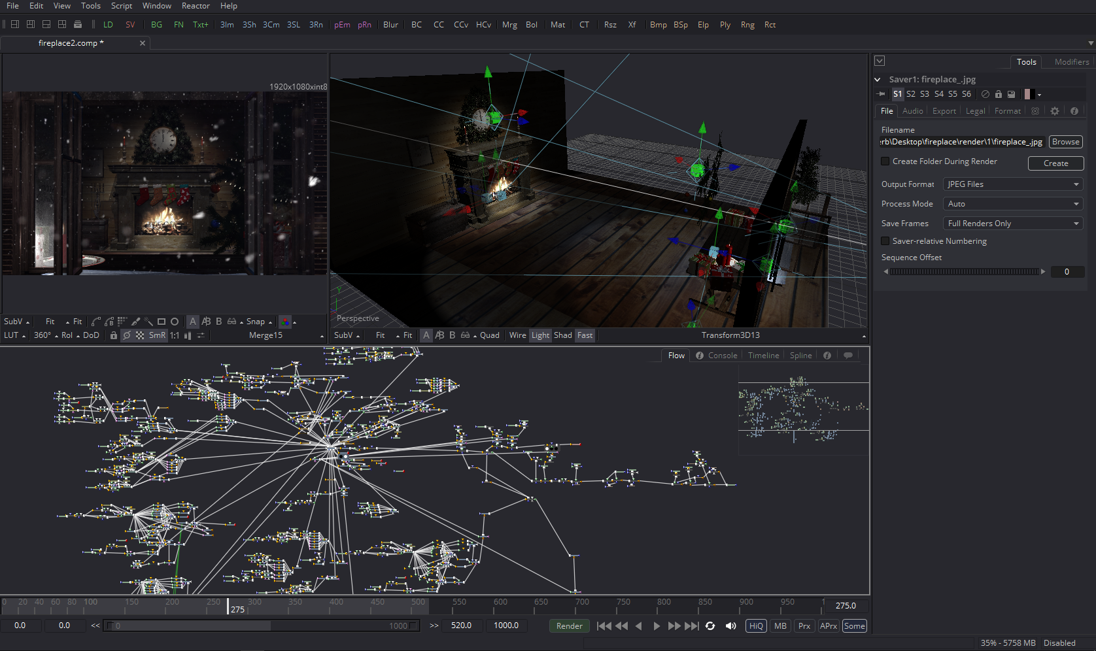The height and width of the screenshot is (651, 1096).
Task: Start rendering with the Render button
Action: [568, 626]
